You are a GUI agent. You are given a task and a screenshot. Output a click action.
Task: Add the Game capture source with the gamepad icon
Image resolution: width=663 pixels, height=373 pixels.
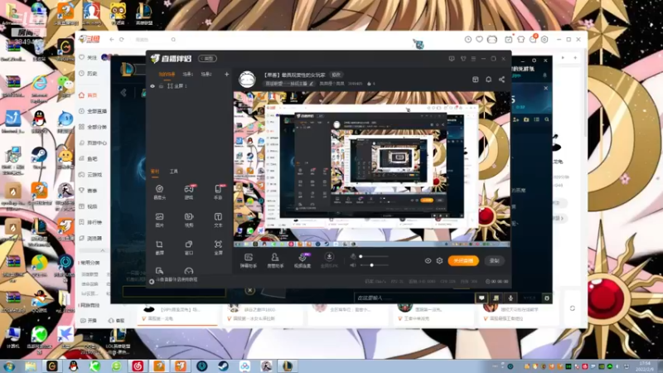pyautogui.click(x=189, y=191)
